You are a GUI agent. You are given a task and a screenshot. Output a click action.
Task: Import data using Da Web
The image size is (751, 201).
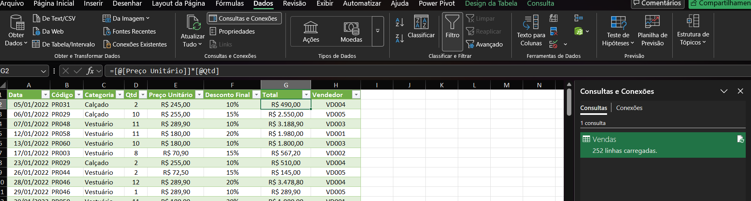[48, 32]
